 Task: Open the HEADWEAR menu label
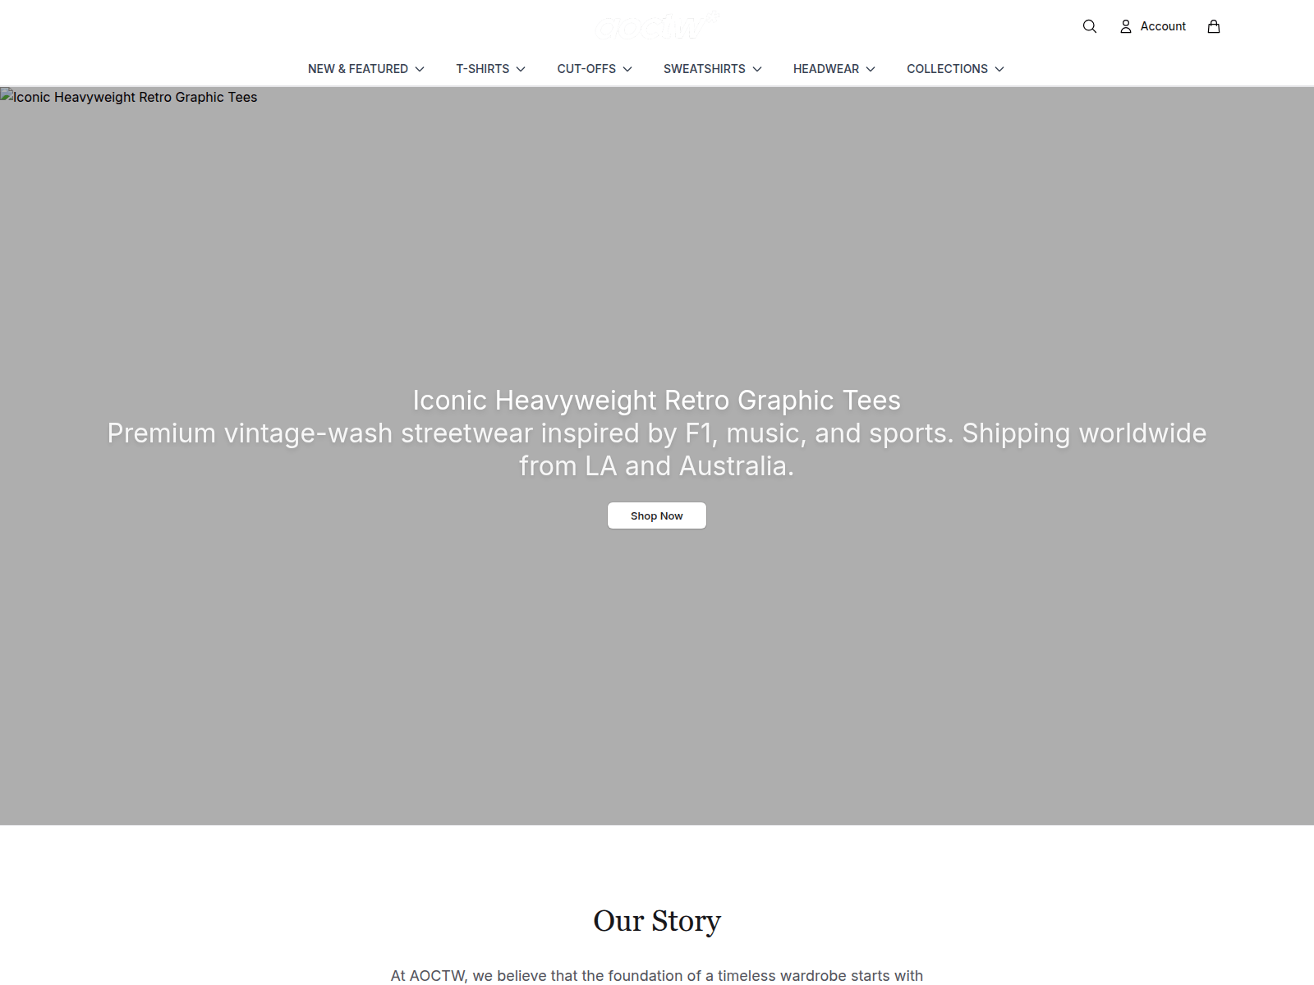click(826, 69)
